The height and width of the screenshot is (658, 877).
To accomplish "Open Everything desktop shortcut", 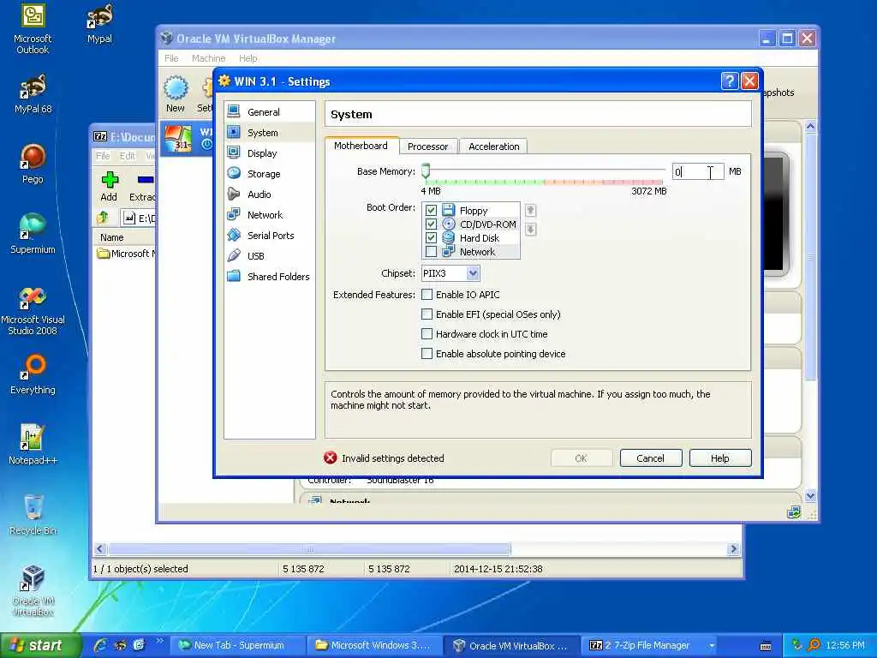I will (33, 375).
